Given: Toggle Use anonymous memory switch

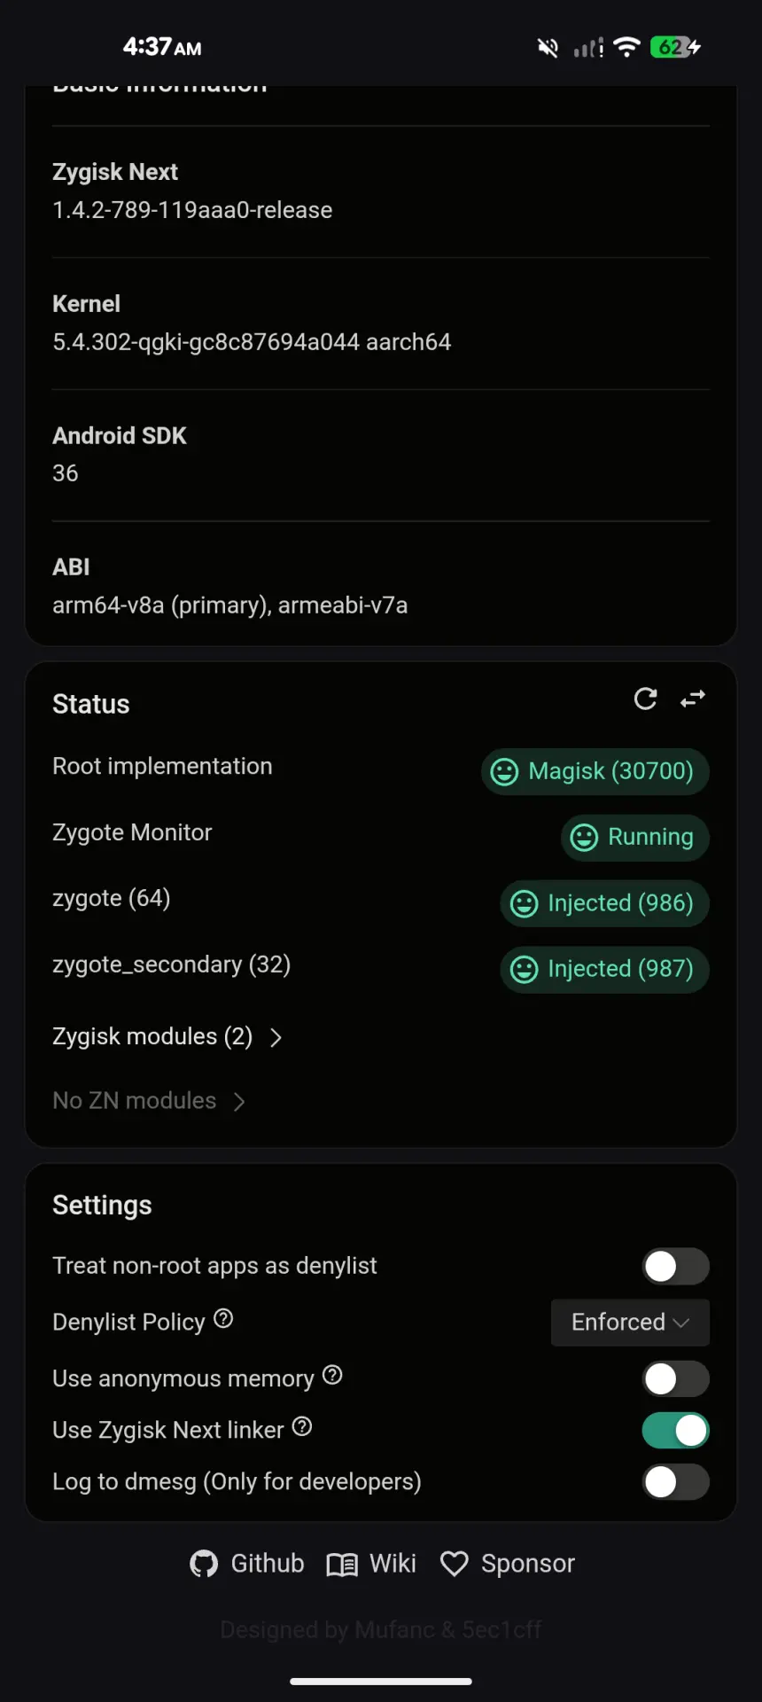Looking at the screenshot, I should [x=675, y=1379].
